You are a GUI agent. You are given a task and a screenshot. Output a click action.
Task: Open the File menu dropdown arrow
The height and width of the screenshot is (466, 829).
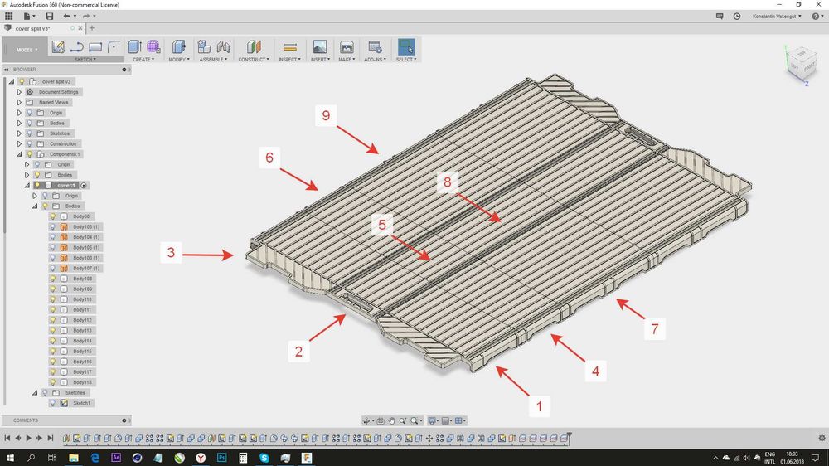tap(34, 17)
